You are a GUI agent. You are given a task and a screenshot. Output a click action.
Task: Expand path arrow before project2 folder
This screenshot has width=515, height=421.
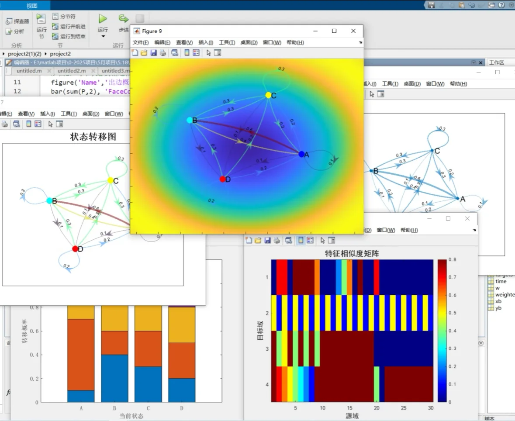click(46, 54)
